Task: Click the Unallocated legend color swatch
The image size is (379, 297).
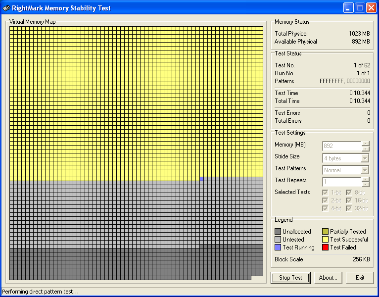Action: point(278,232)
